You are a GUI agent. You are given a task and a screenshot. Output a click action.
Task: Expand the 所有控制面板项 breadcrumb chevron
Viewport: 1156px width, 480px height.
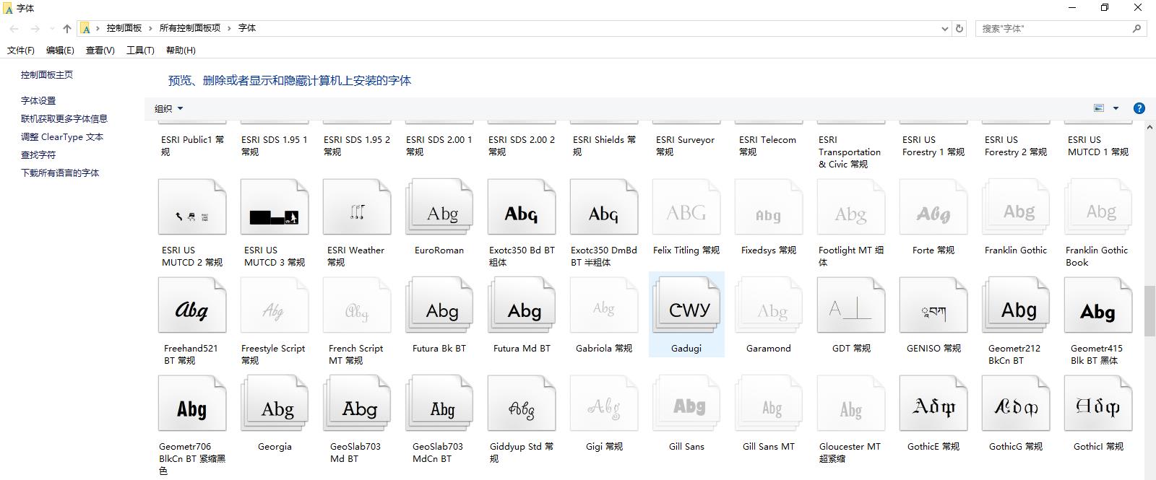tap(229, 28)
